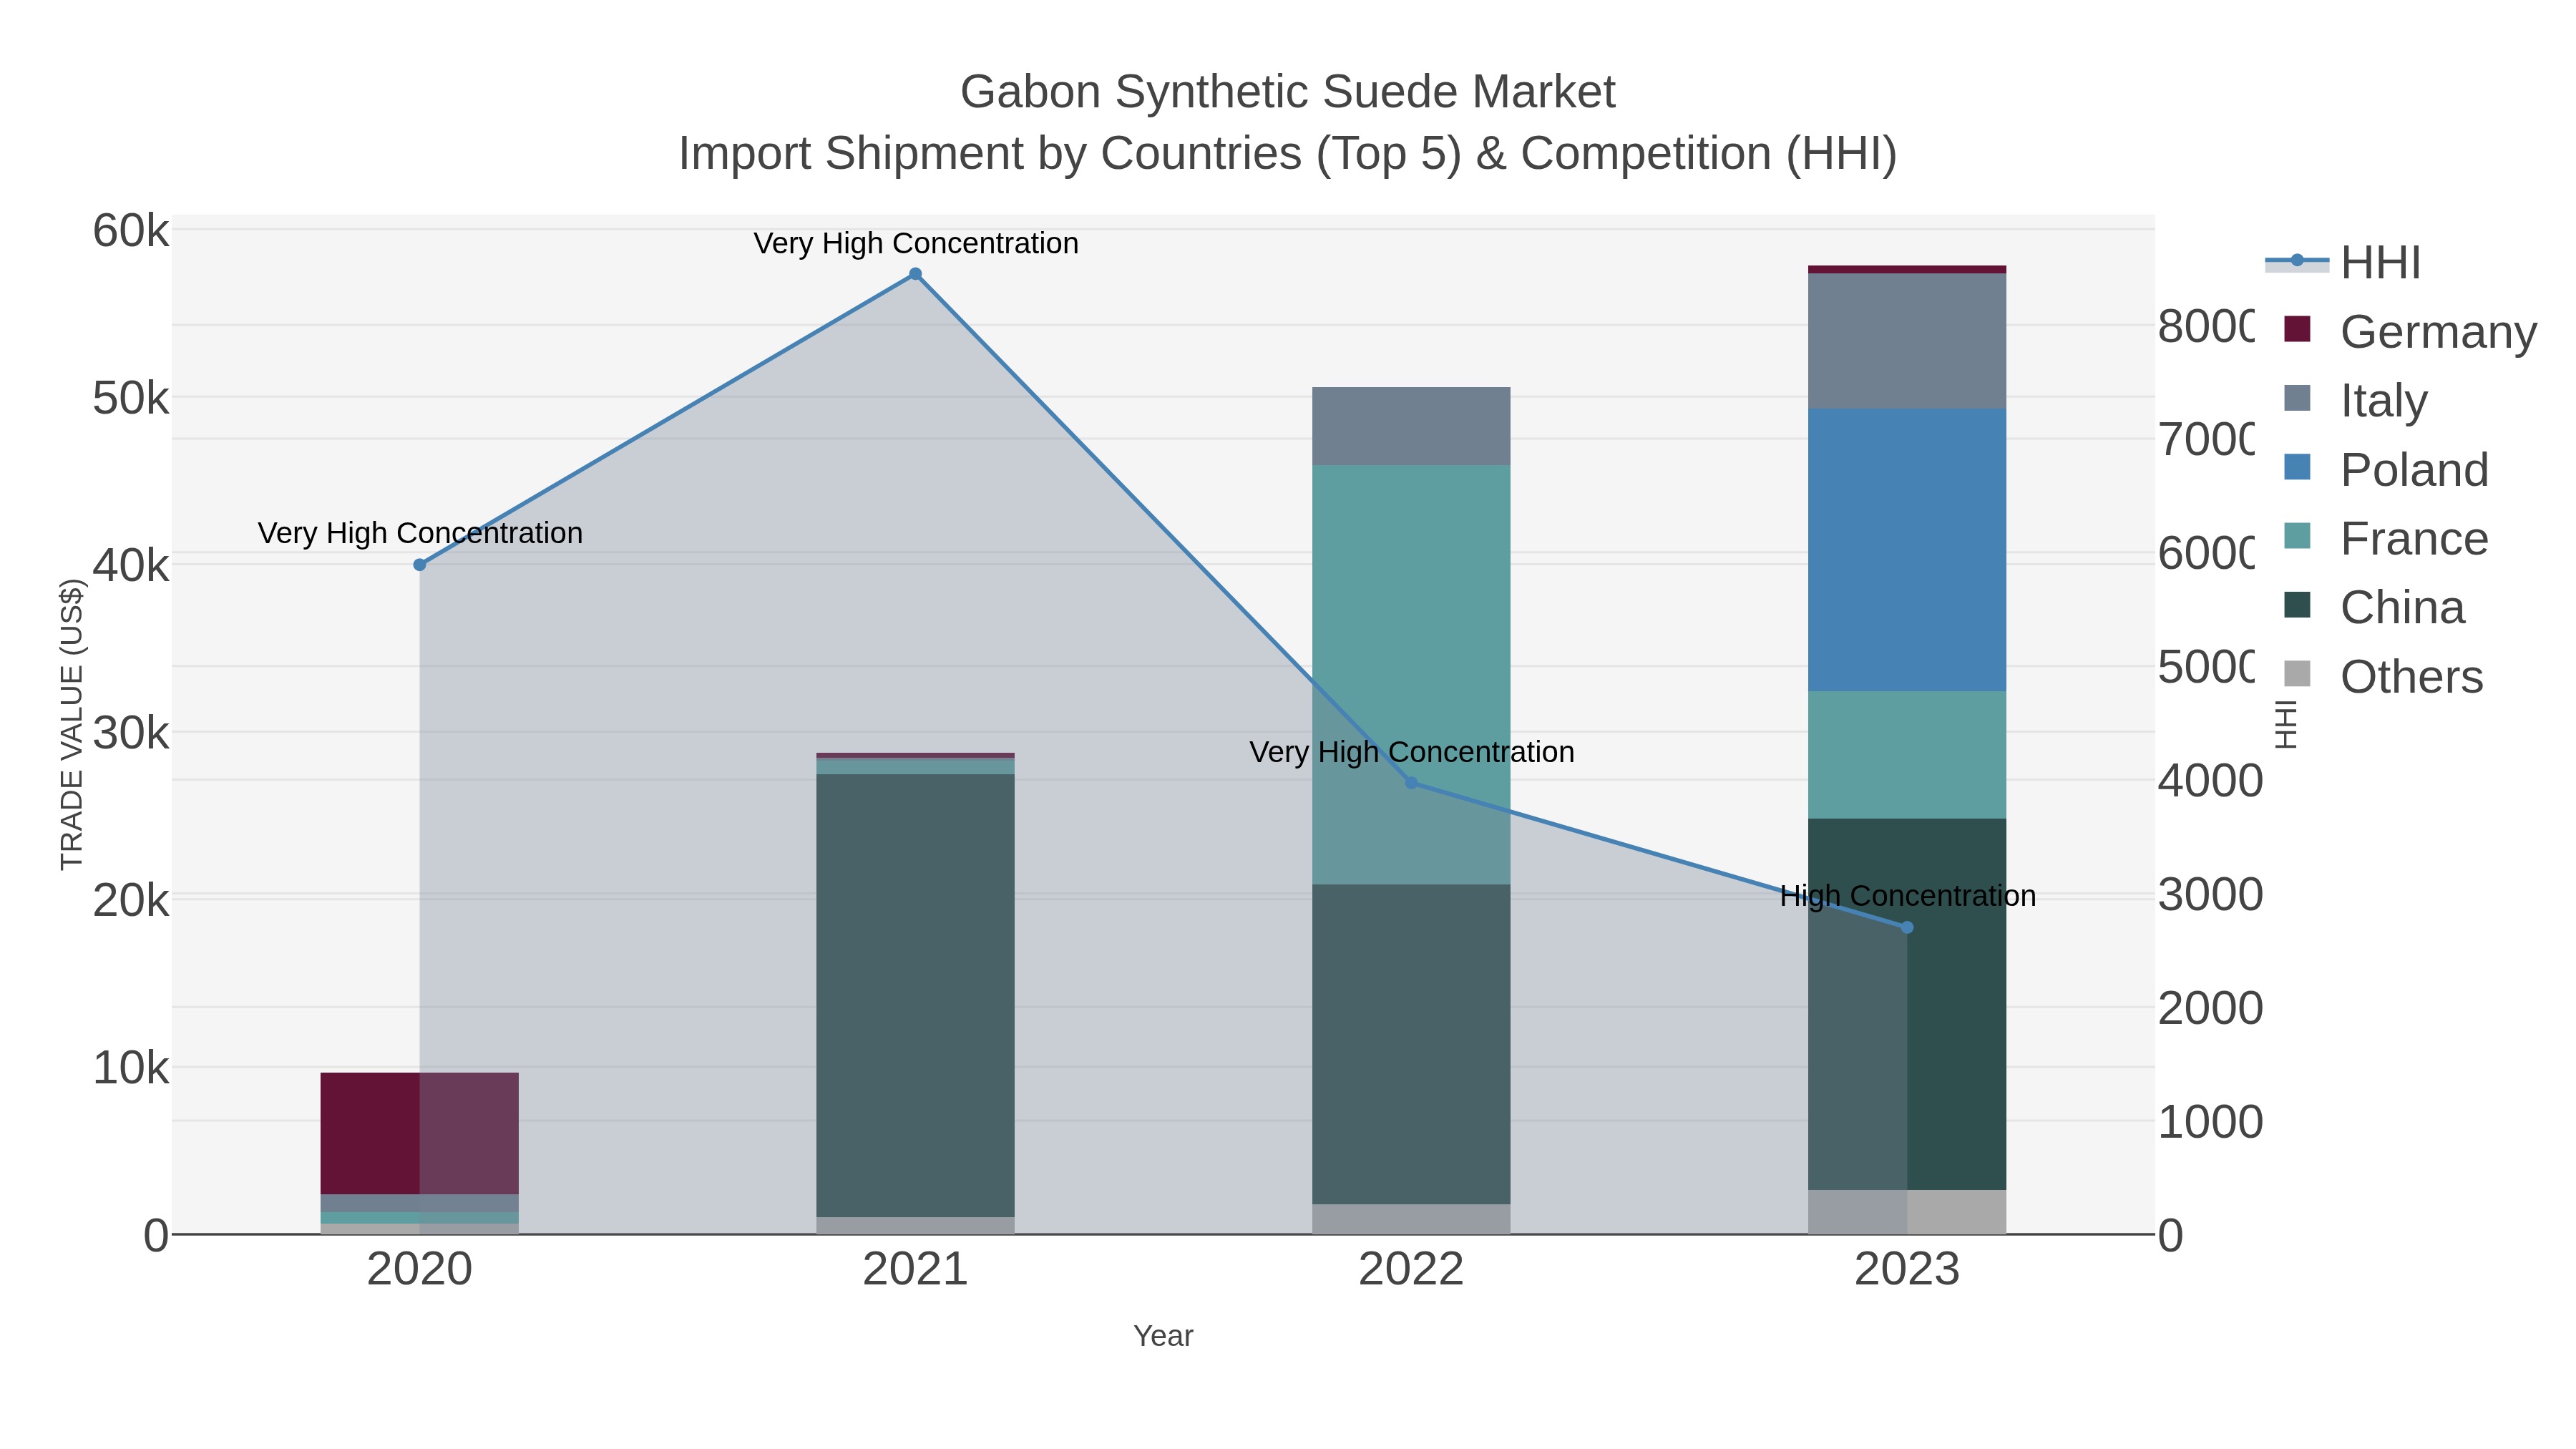Click the 'Year' x-axis title
2576x1449 pixels.
coord(1163,1336)
